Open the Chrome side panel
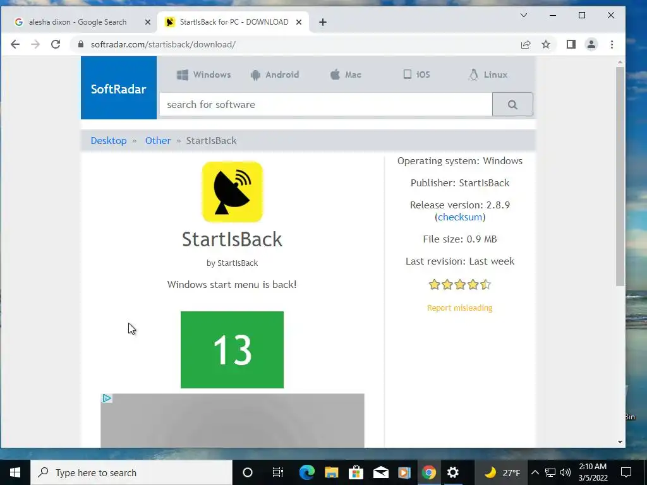Viewport: 647px width, 485px height. (571, 44)
